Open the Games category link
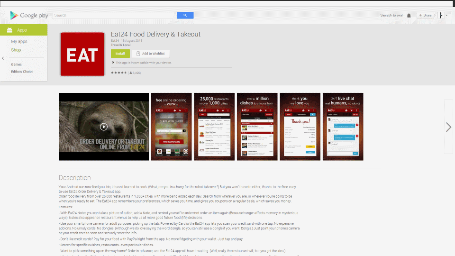This screenshot has width=455, height=256. point(16,64)
